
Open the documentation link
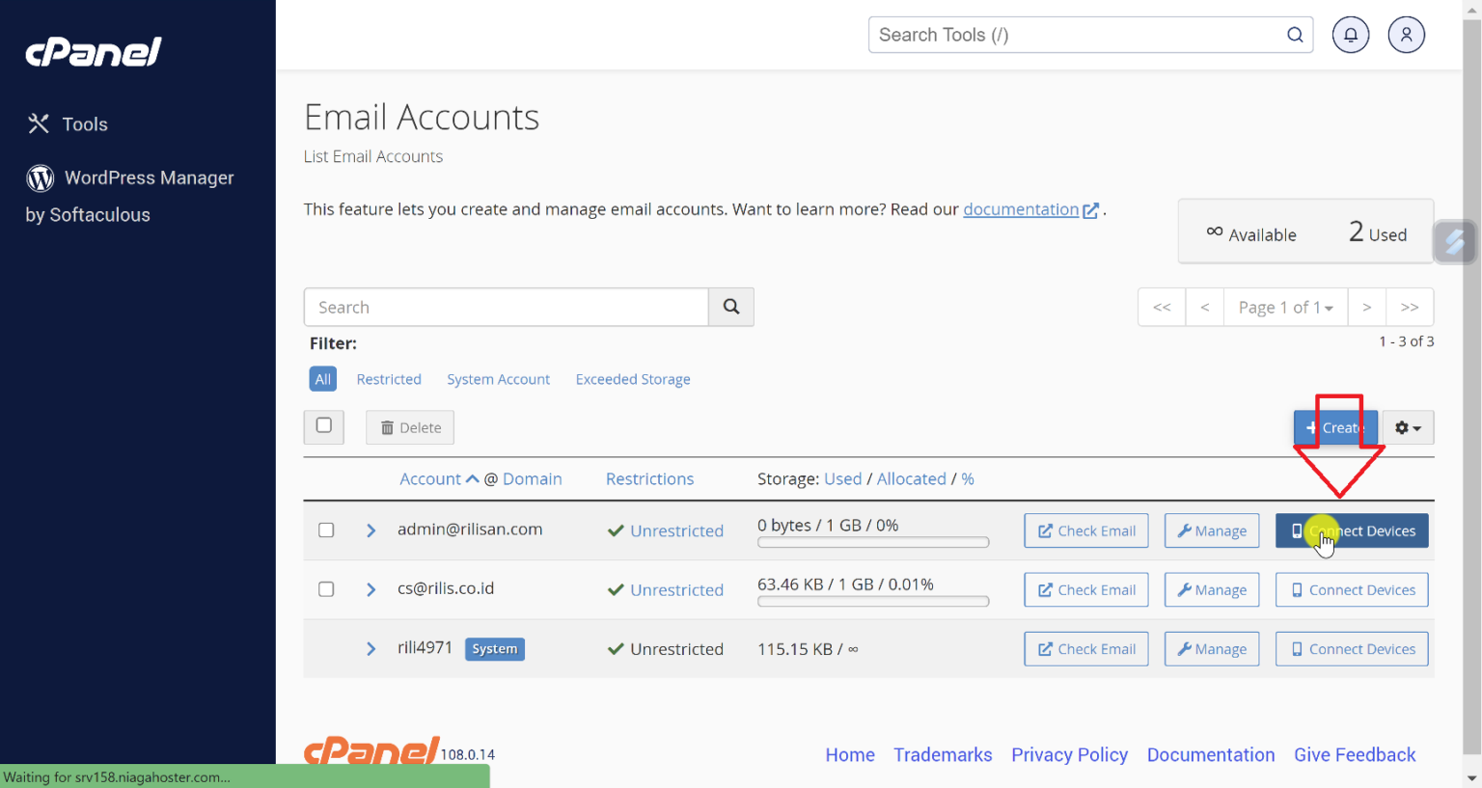point(1021,209)
